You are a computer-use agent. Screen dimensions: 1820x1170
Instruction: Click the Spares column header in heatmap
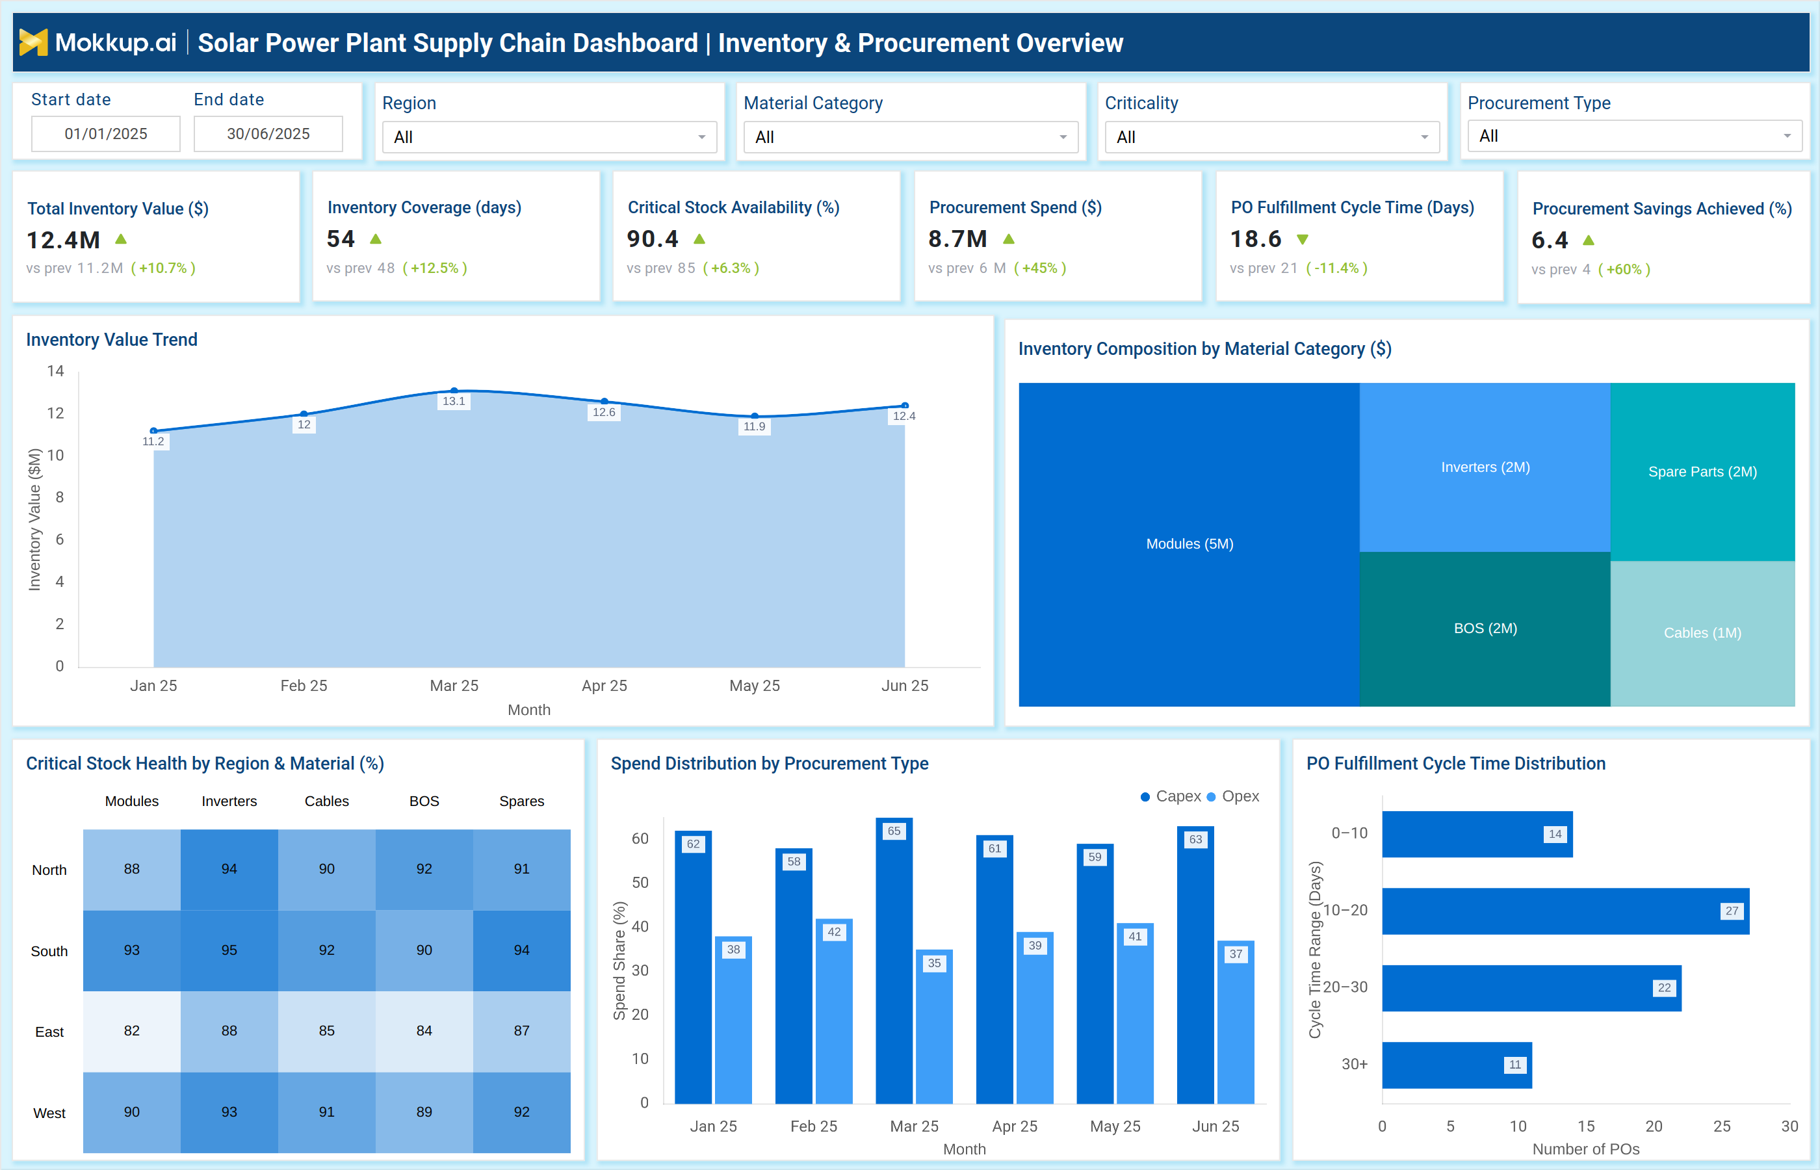click(522, 801)
